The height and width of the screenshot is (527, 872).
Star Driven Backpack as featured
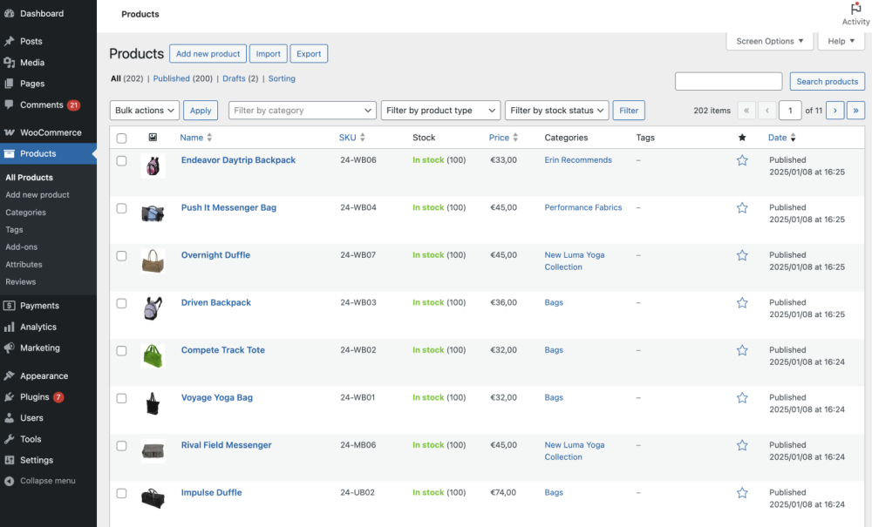[742, 302]
